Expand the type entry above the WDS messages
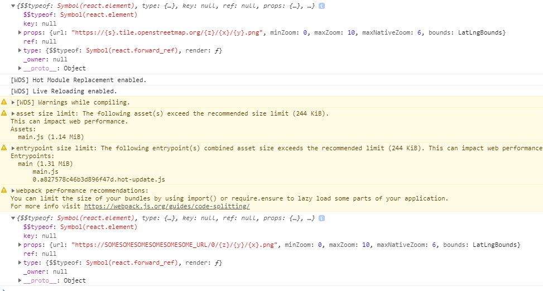 20,50
